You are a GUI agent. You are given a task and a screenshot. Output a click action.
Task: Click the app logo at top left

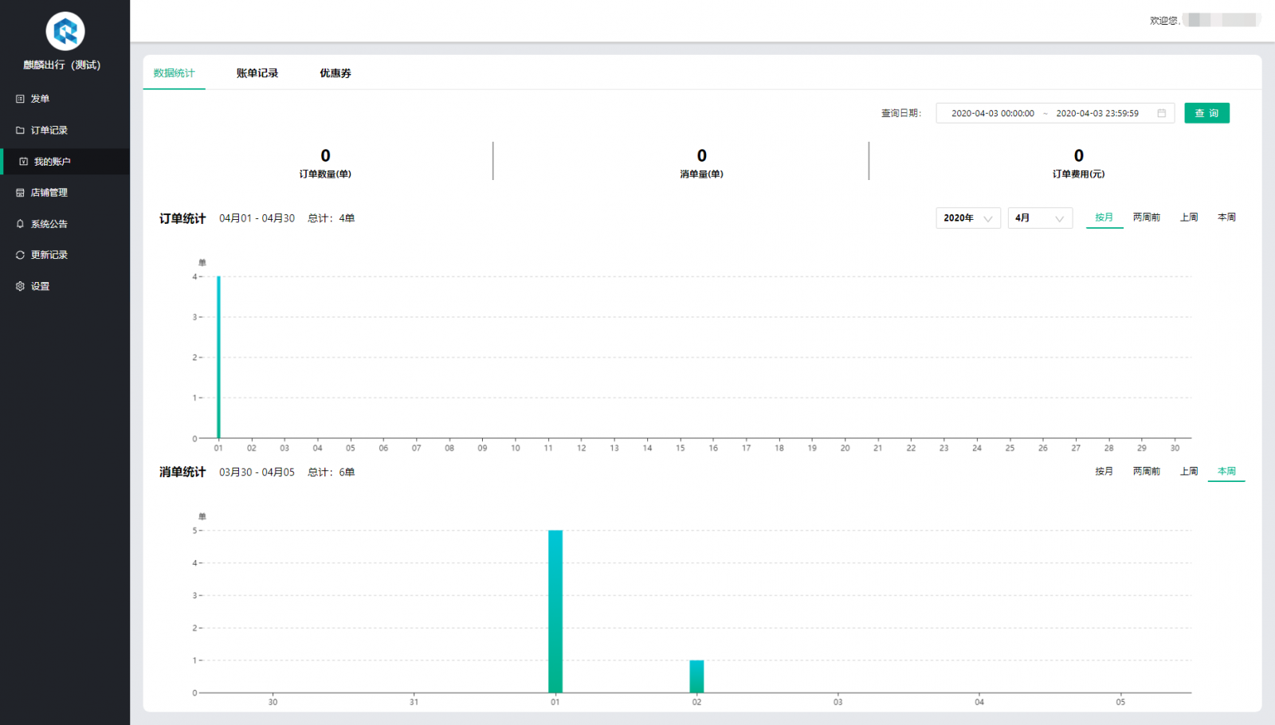click(x=65, y=32)
